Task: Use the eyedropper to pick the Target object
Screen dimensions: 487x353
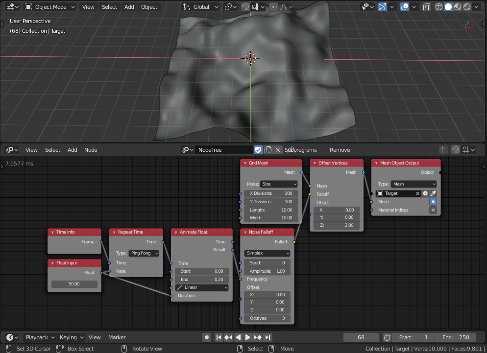Action: coord(433,193)
